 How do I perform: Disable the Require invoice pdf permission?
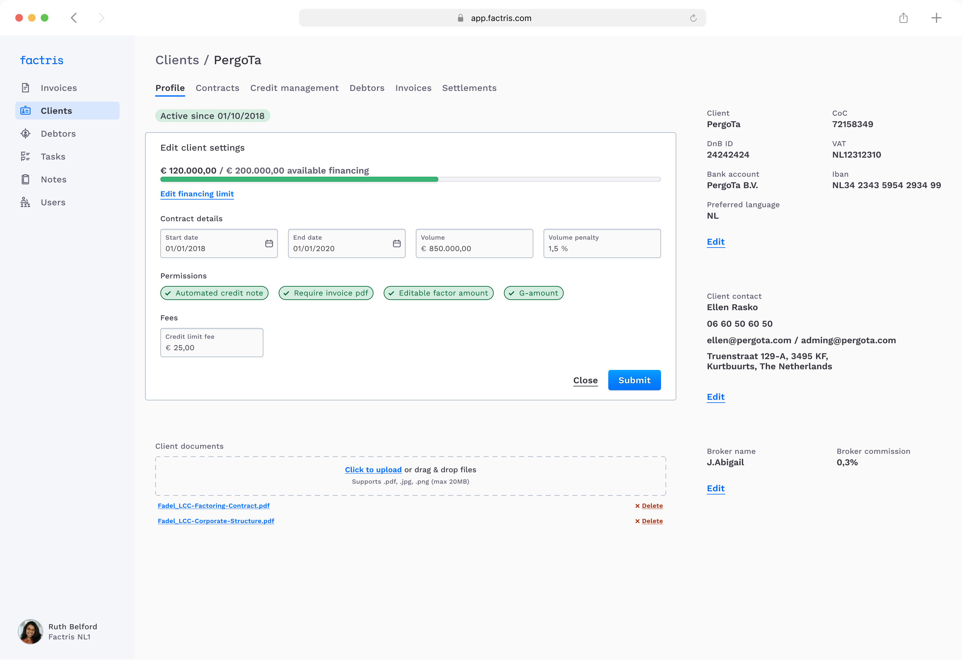(326, 293)
